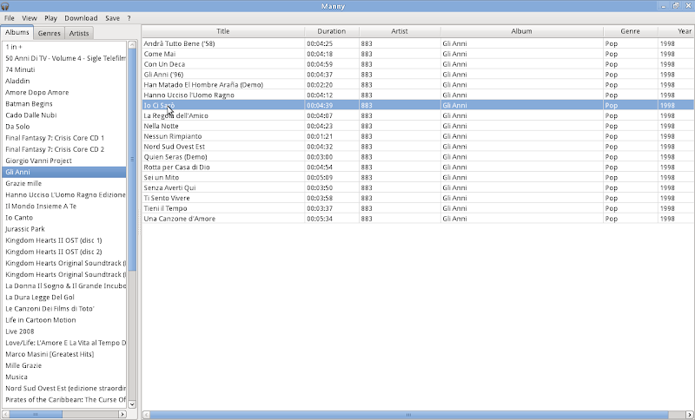Select album 'Jurassic Park'
695x420 pixels.
coord(64,229)
